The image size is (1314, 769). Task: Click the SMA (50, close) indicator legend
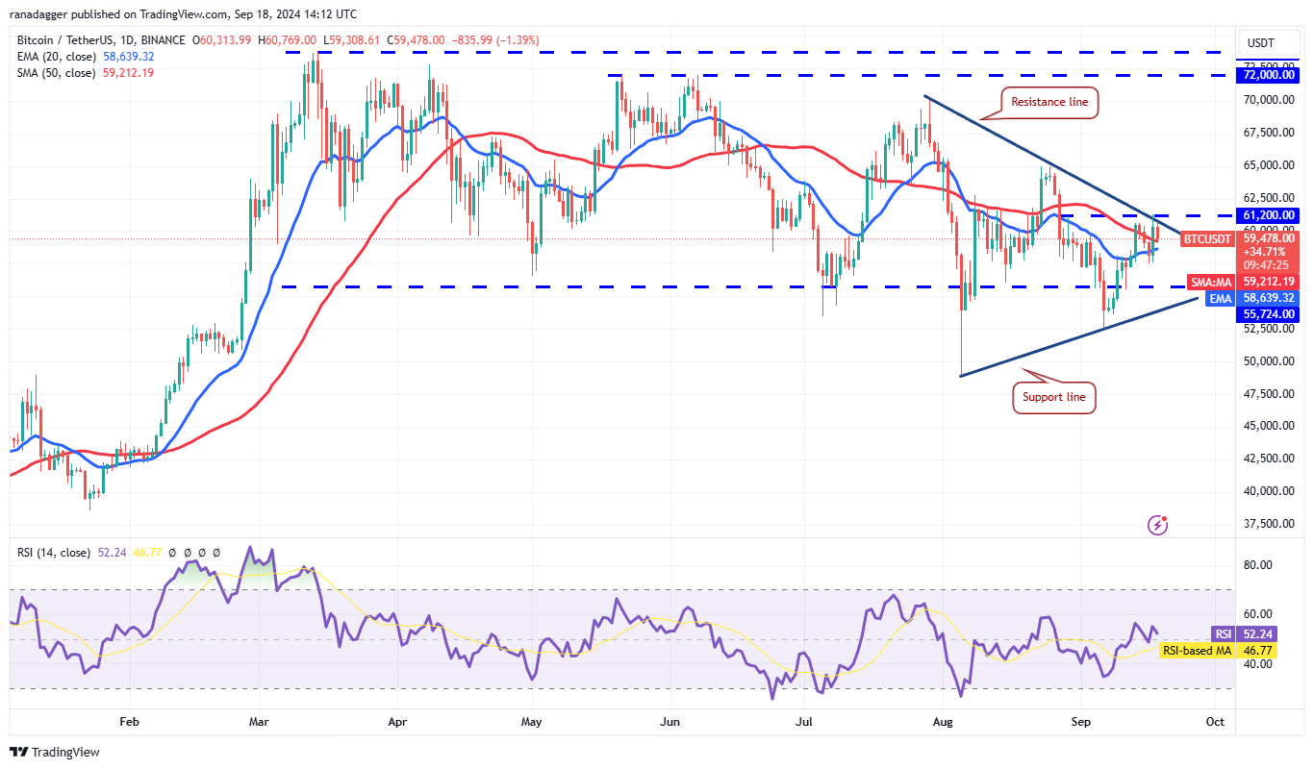[56, 72]
